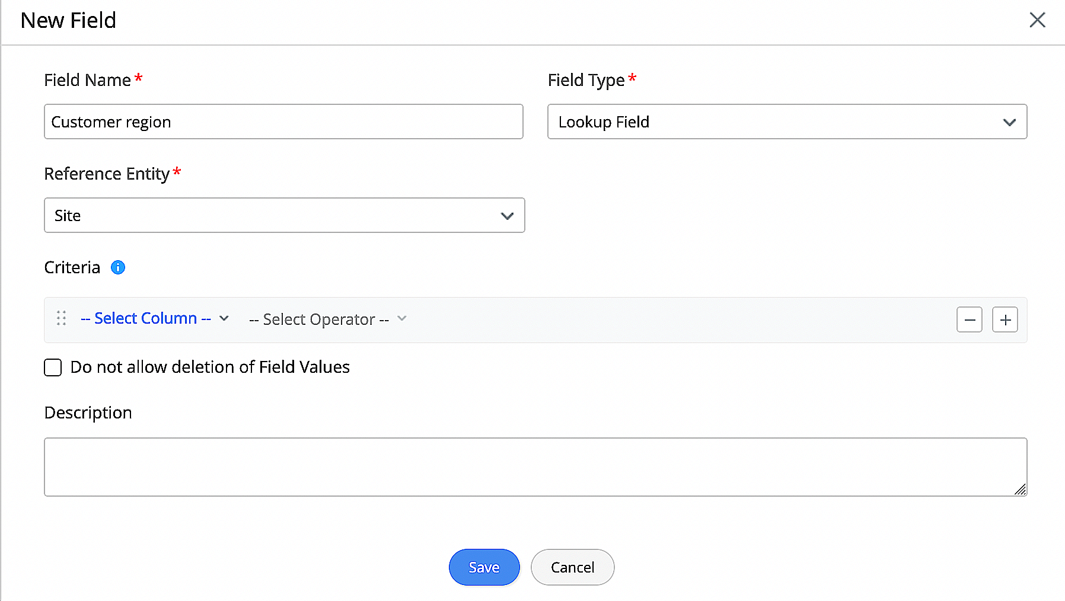Close the New Field dialog
1065x601 pixels.
(1037, 20)
